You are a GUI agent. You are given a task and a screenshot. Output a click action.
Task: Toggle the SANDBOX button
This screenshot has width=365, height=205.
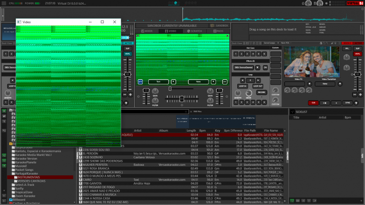(x=220, y=26)
